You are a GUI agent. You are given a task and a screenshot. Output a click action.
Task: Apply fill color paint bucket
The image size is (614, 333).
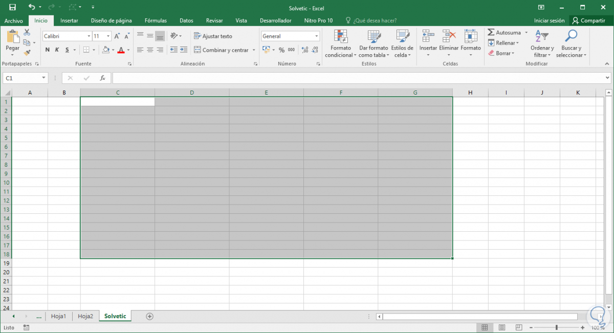(106, 50)
